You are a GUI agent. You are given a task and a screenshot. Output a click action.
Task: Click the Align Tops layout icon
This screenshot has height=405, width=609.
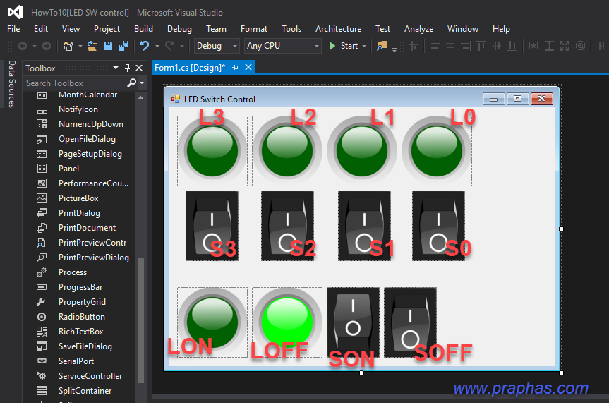coord(481,47)
